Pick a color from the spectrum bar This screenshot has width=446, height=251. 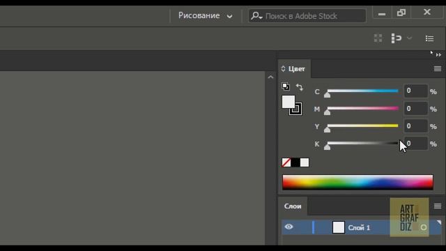coord(357,182)
